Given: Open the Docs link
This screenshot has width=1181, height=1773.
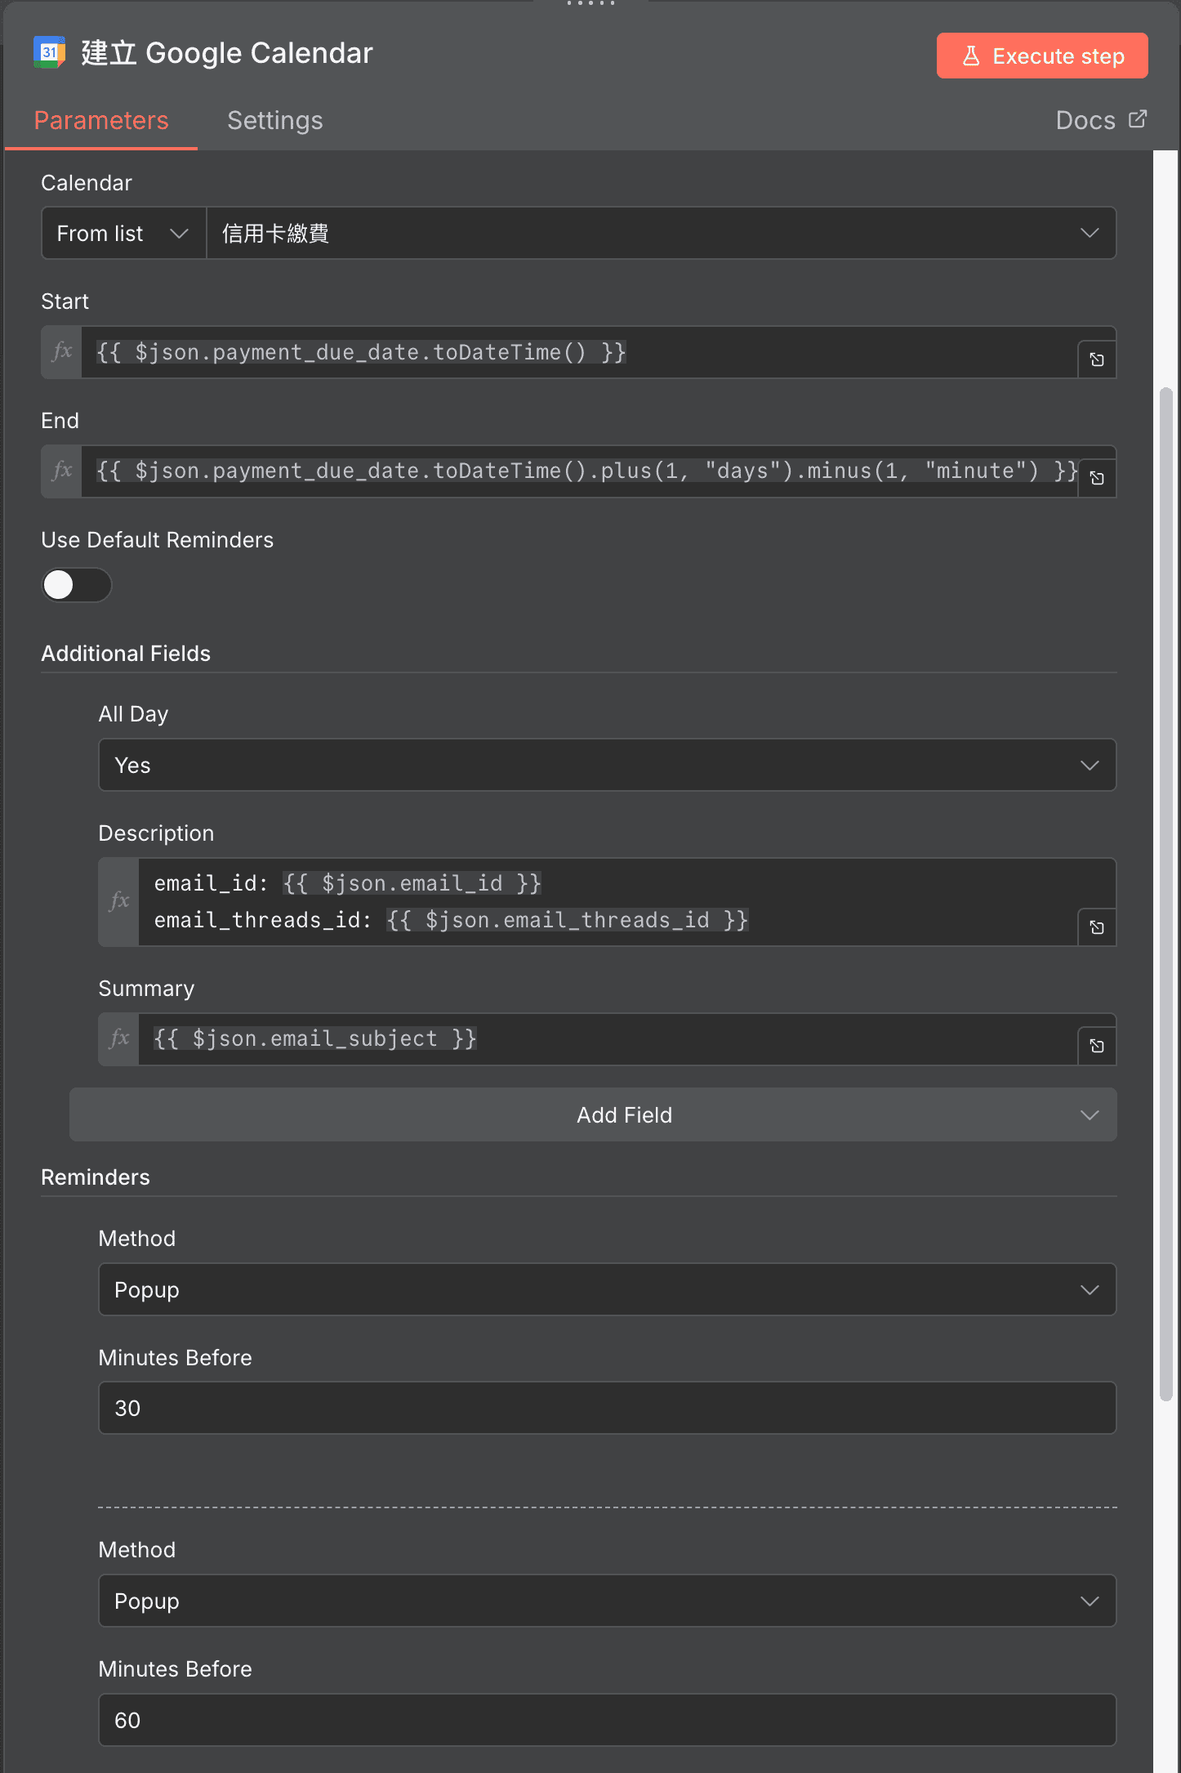Looking at the screenshot, I should tap(1101, 120).
